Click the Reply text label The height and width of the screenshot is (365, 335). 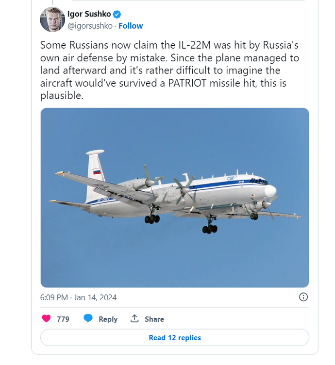[108, 319]
